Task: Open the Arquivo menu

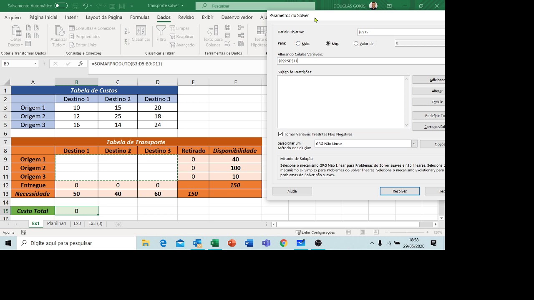Action: (13, 17)
